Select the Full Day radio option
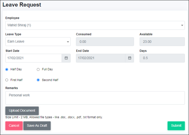Screen dimensions: 189x135 point(38,70)
